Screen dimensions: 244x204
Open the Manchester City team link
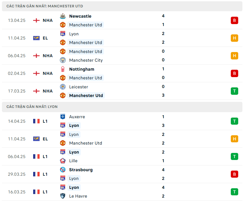click(x=86, y=60)
